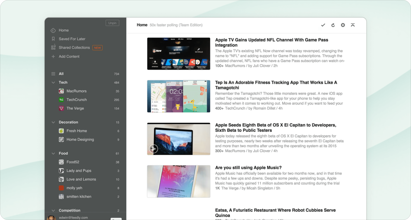This screenshot has width=411, height=220.
Task: Click the Apple TV NFL channel thumbnail
Action: click(x=179, y=54)
